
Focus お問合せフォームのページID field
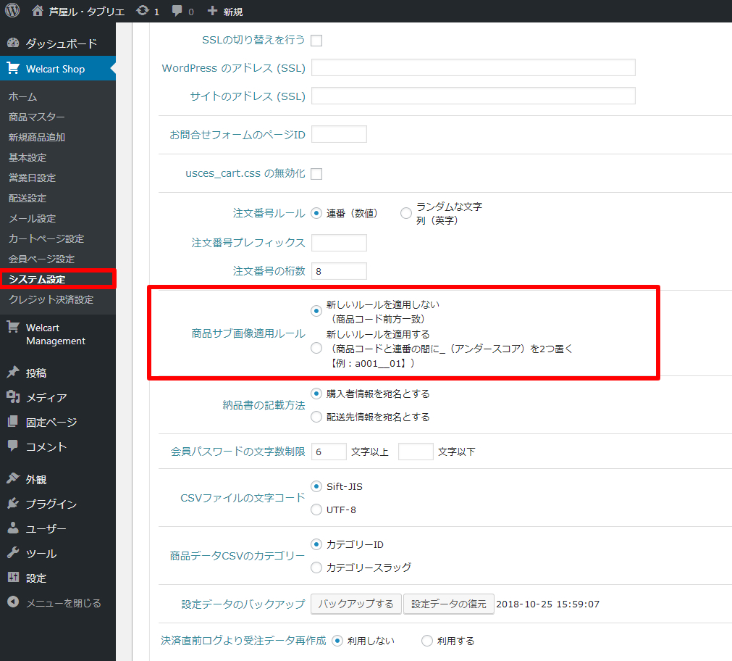[339, 134]
